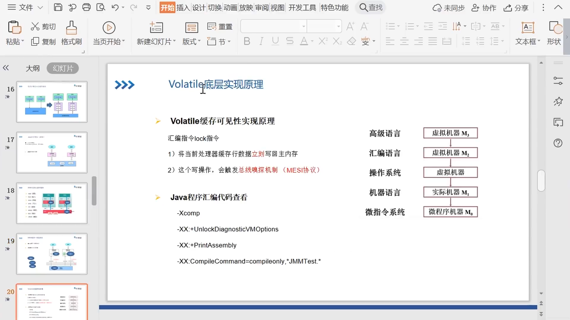Screen dimensions: 570x320
Task: Open the Paste (粘贴) dropdown arrow
Action: click(23, 41)
